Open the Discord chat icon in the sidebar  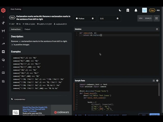3,52
